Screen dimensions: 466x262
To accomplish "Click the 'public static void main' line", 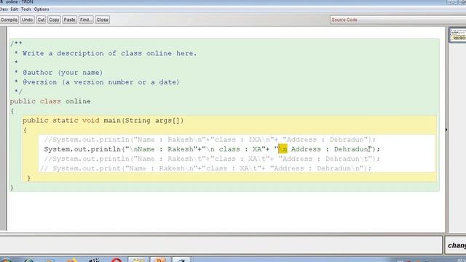I will click(103, 121).
